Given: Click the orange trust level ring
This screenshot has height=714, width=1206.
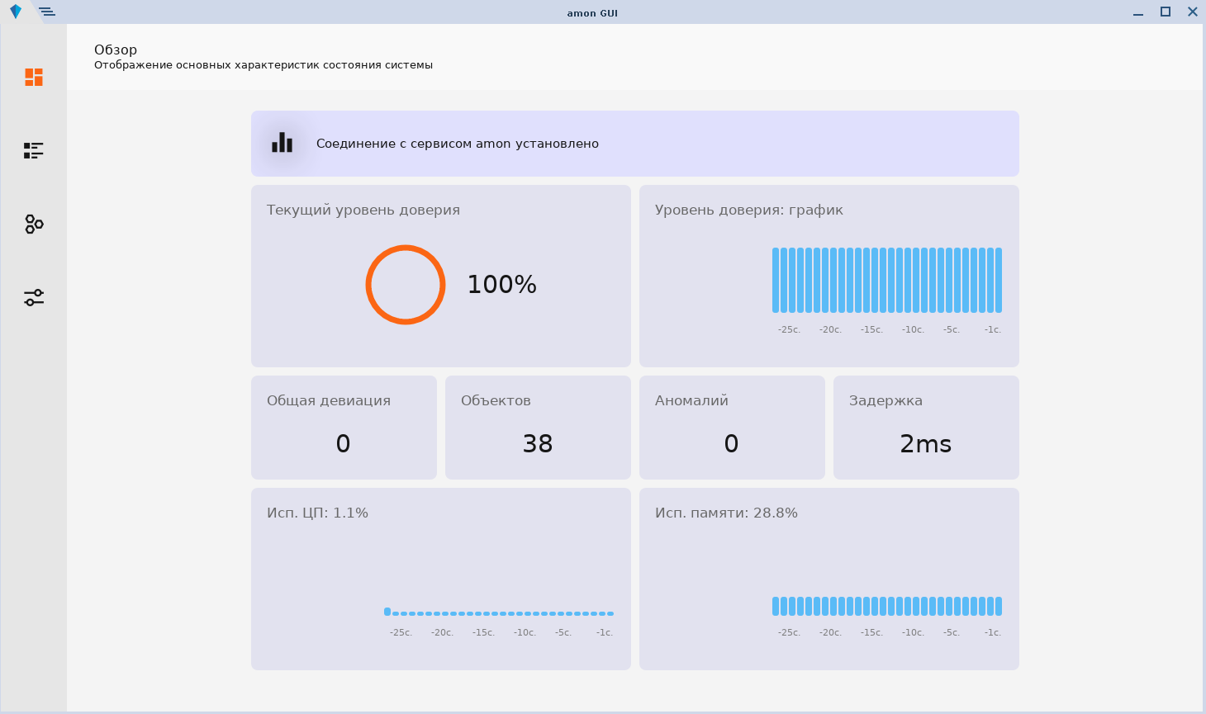Looking at the screenshot, I should pos(406,285).
